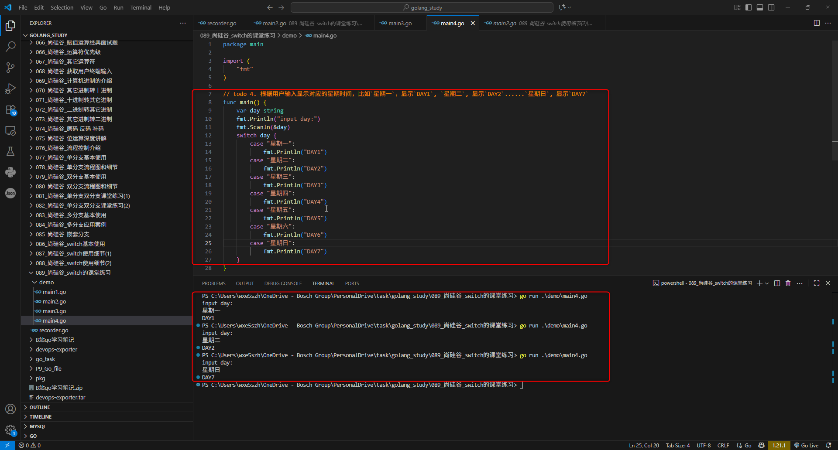Viewport: 838px width, 450px height.
Task: Open the File menu
Action: pos(23,7)
